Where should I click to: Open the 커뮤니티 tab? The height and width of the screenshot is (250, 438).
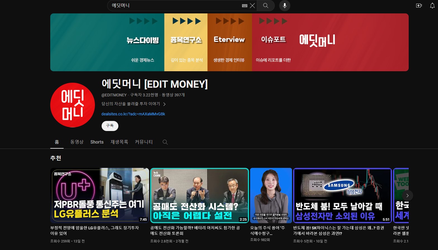144,142
